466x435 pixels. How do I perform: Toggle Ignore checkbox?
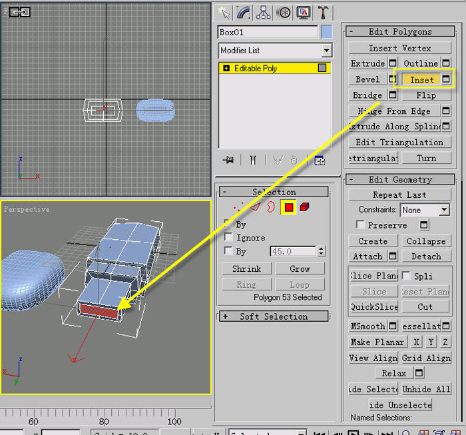tap(228, 237)
